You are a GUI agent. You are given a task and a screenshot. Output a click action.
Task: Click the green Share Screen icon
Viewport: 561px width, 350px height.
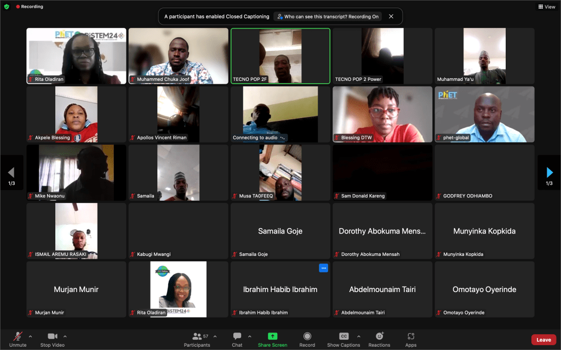point(272,336)
